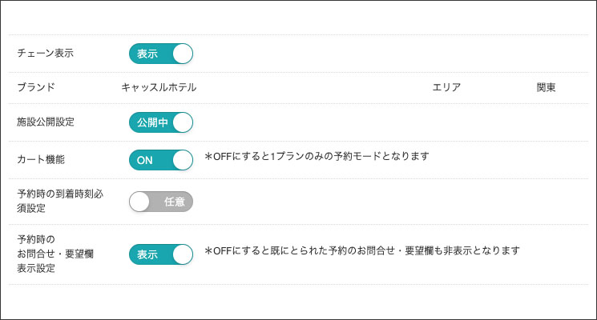Click the ブランド label

click(x=36, y=87)
